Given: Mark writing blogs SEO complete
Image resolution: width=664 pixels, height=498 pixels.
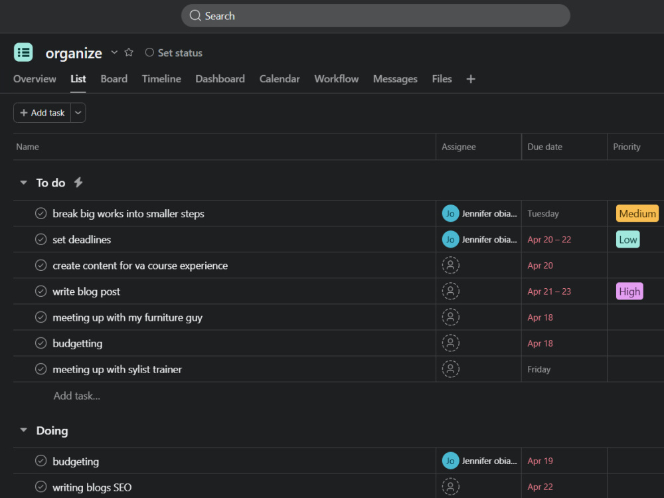Looking at the screenshot, I should click(41, 487).
